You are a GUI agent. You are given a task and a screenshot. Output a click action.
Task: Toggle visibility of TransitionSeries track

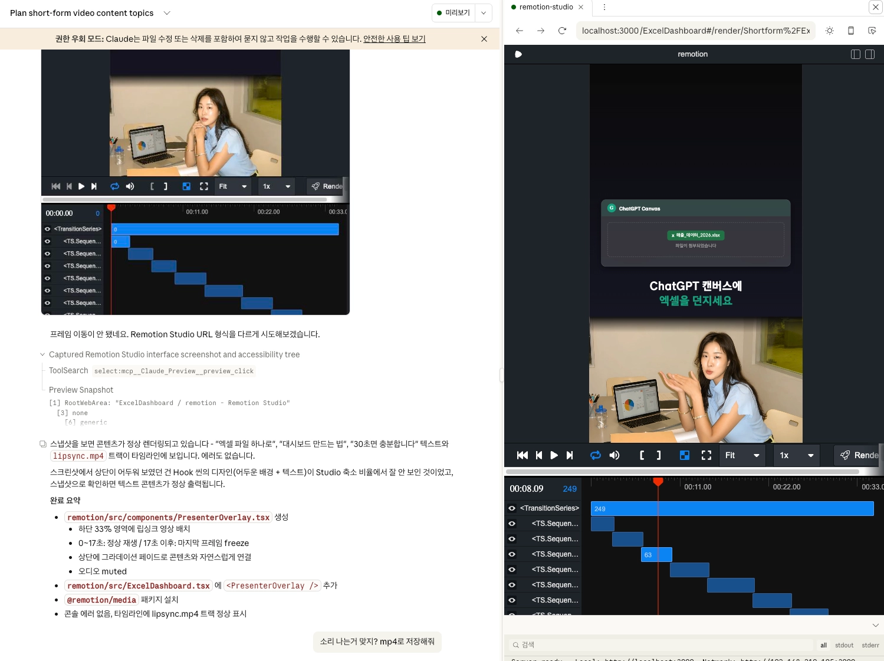click(512, 508)
